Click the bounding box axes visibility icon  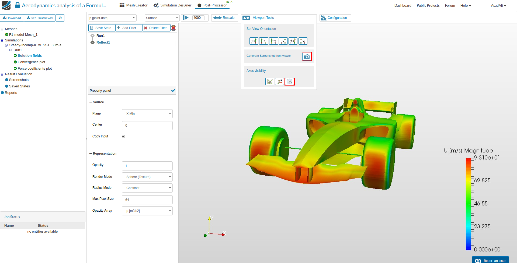[270, 81]
